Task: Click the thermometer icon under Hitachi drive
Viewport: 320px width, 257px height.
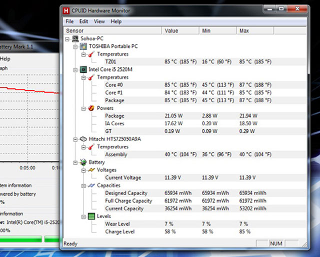Action: tap(91, 147)
